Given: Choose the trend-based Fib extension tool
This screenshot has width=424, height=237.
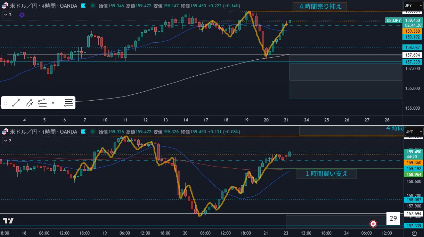Looking at the screenshot, I should click(42, 103).
